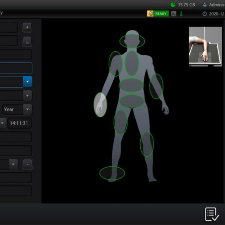
Task: Expand the blue highlighted dropdown arrow
Action: click(27, 82)
